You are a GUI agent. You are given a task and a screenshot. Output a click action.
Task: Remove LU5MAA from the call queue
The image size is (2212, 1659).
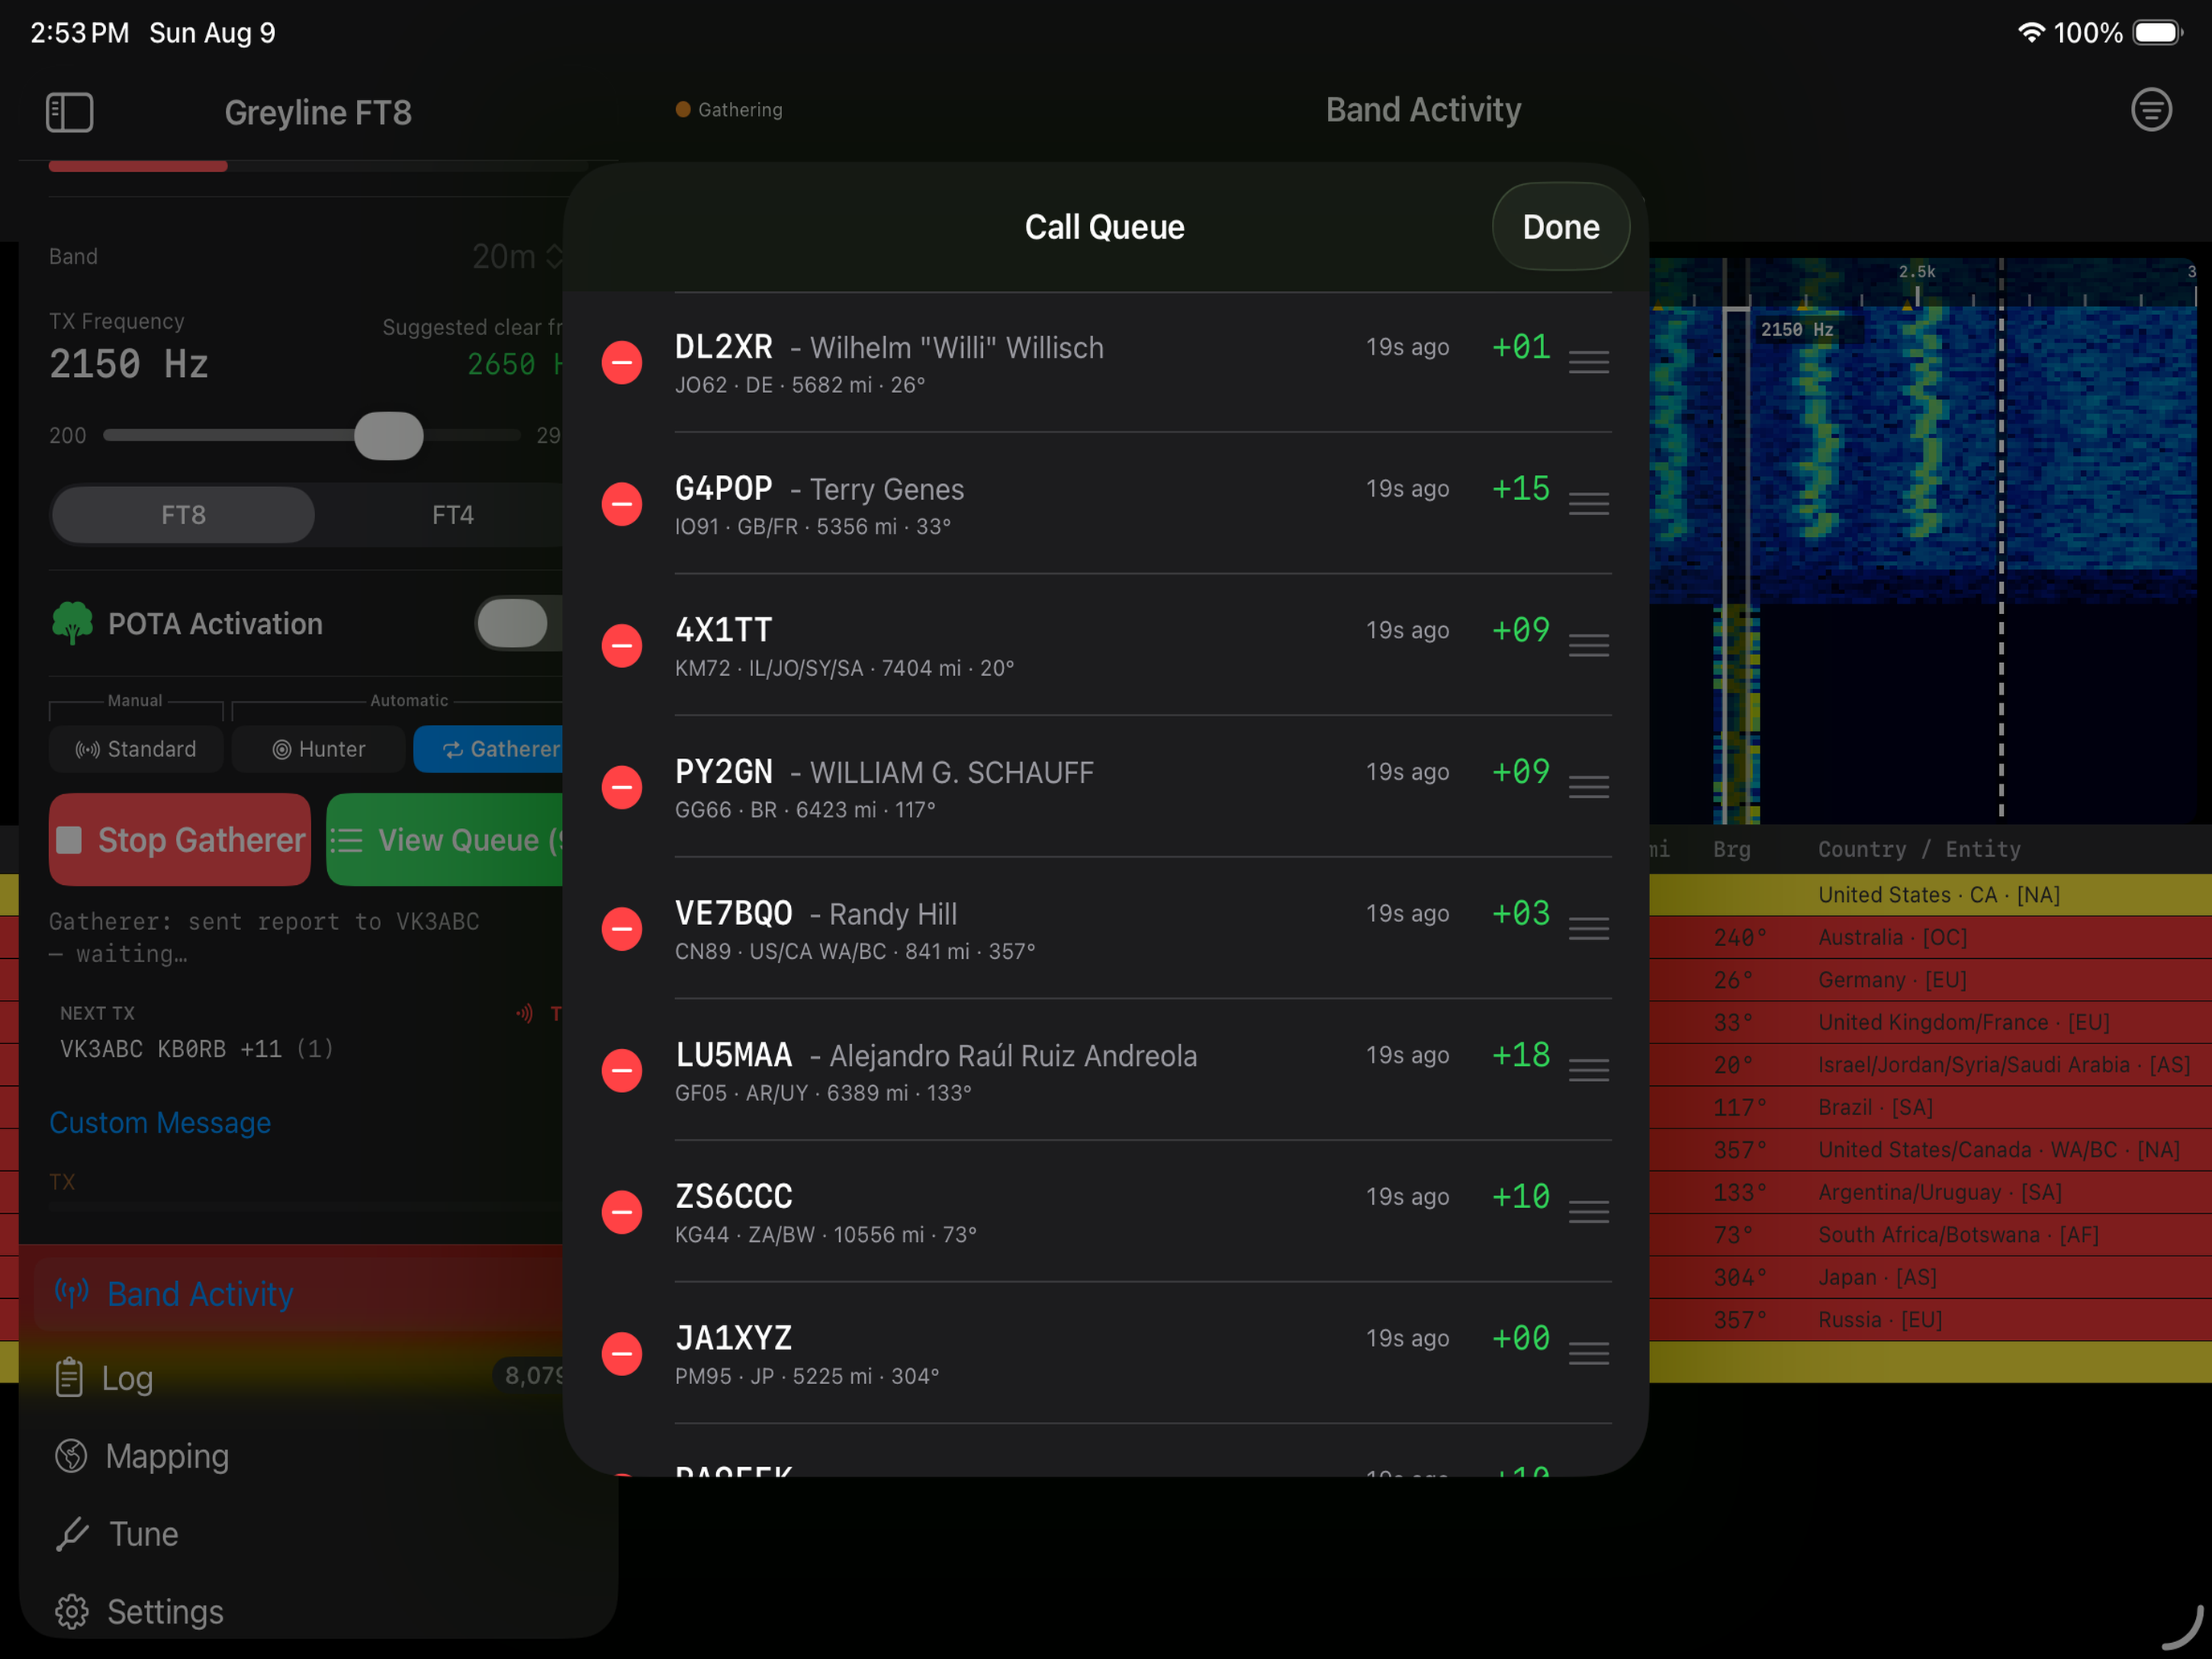pos(621,1071)
